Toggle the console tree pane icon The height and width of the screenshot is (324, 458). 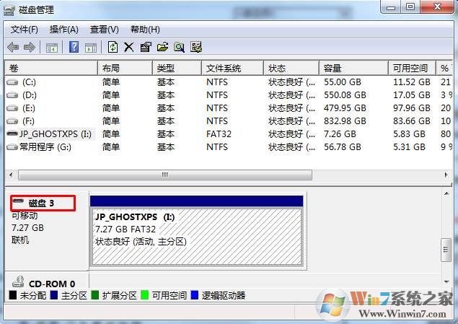click(52, 48)
